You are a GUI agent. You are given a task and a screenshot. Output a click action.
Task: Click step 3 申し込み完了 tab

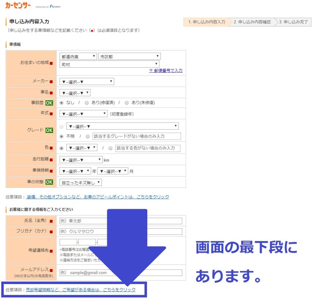pos(294,22)
